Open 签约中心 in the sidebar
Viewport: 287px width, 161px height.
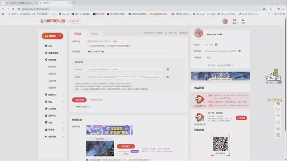pos(51,116)
